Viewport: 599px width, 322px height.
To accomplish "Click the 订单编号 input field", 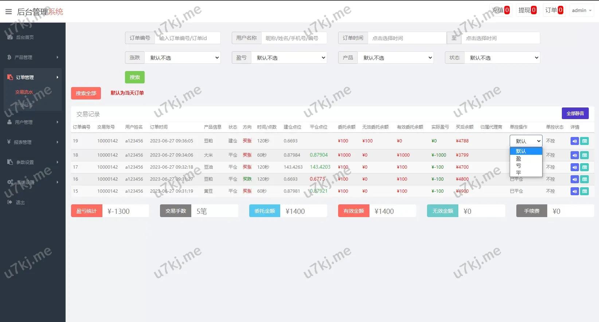I will [187, 38].
